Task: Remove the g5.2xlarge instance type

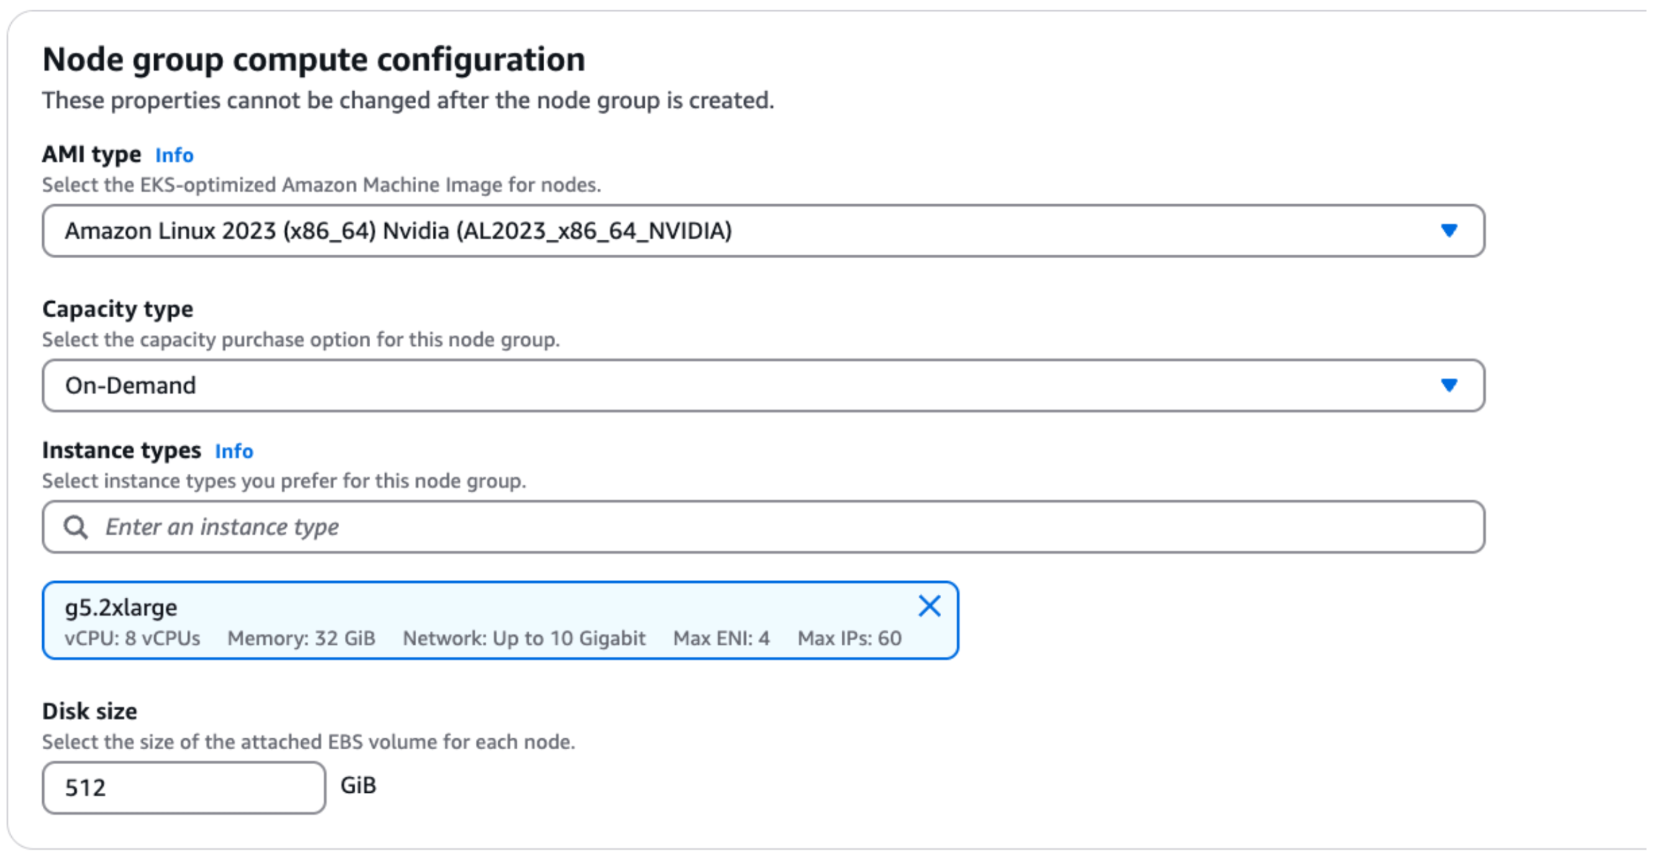Action: click(x=929, y=606)
